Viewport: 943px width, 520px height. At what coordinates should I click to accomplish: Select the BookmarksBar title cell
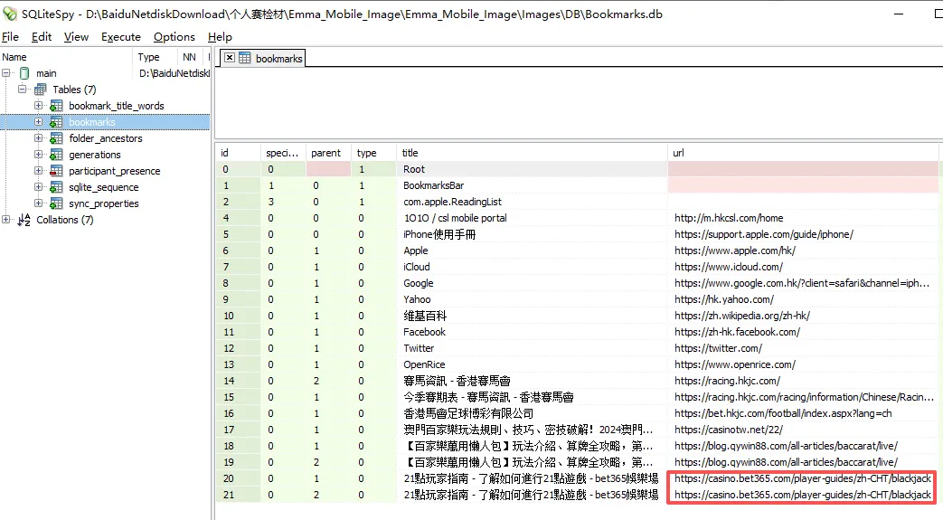point(532,185)
